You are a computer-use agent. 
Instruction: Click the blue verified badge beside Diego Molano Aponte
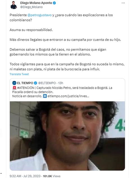54,3
